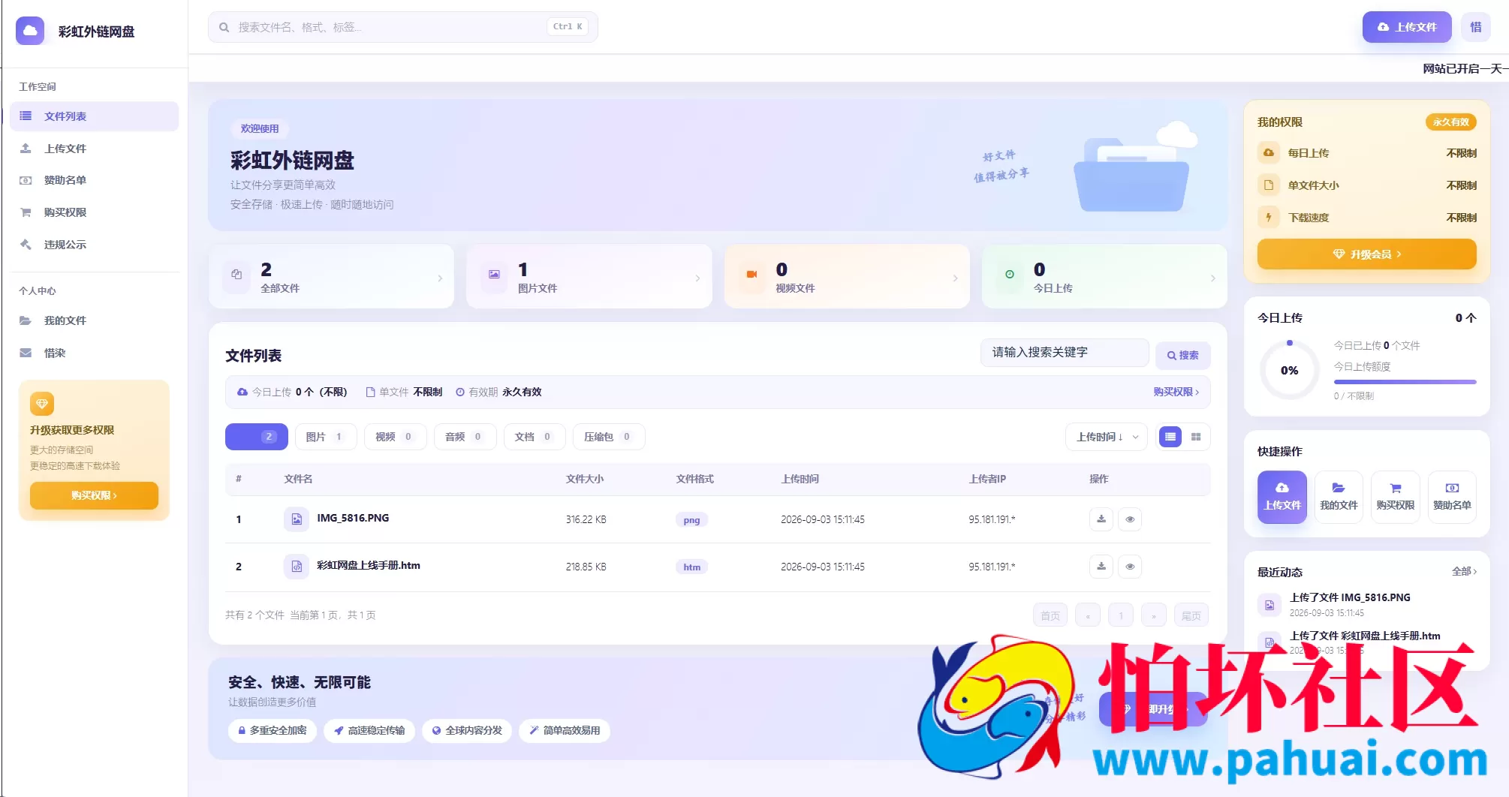Open the 上传文件 sidebar item

pos(95,149)
